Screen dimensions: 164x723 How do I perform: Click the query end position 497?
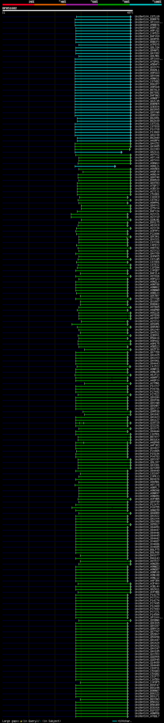[x=129, y=13]
